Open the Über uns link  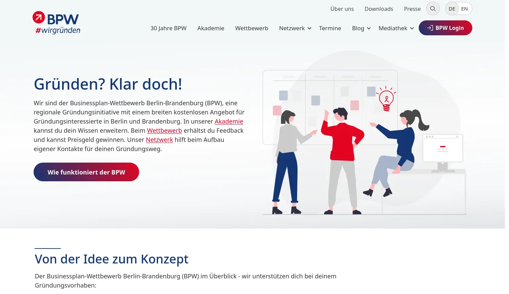(x=342, y=9)
